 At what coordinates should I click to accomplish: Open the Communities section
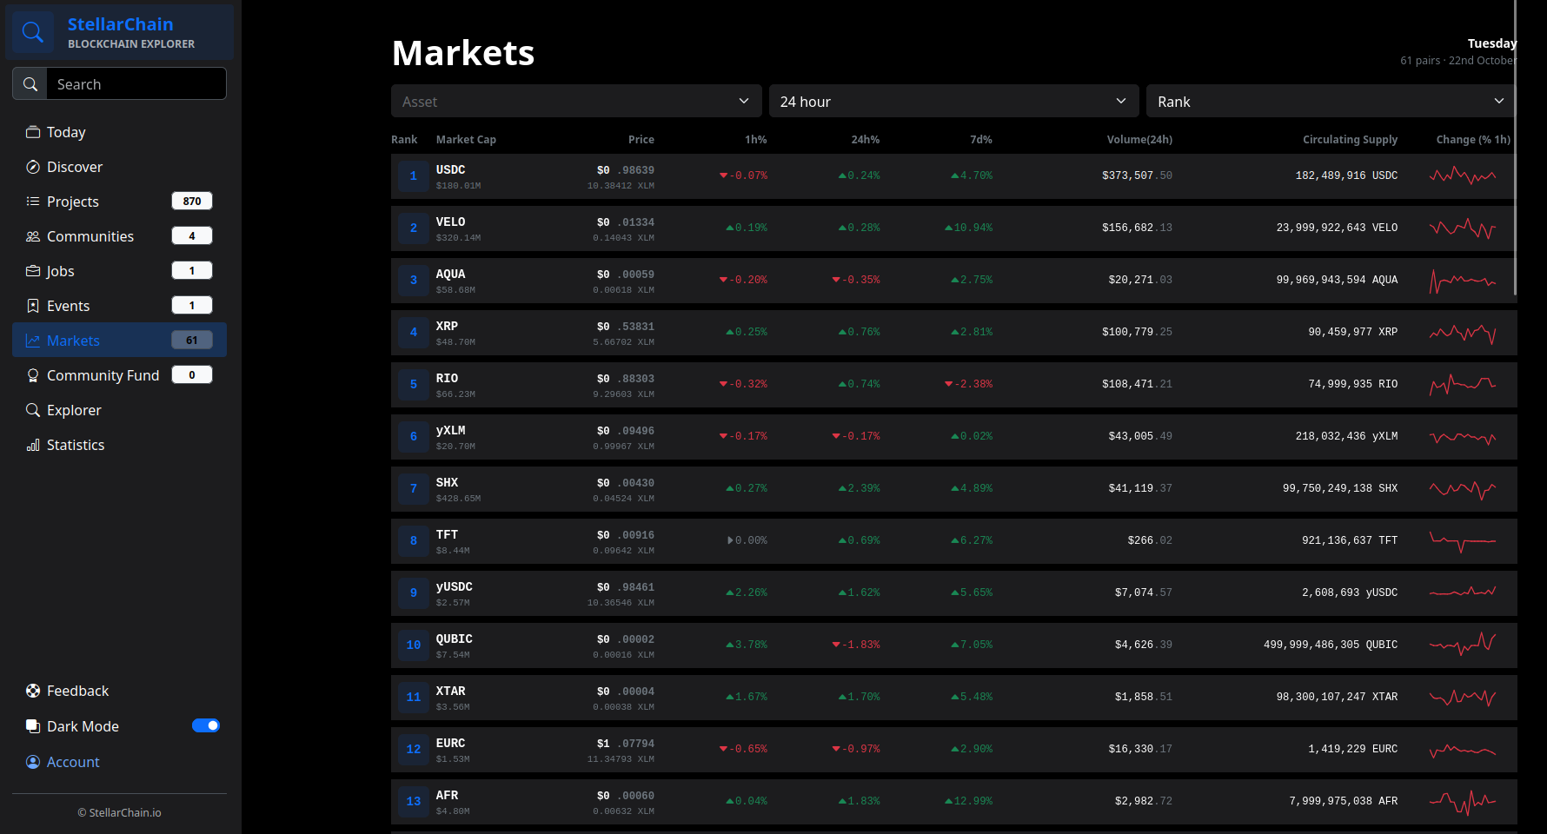coord(119,236)
